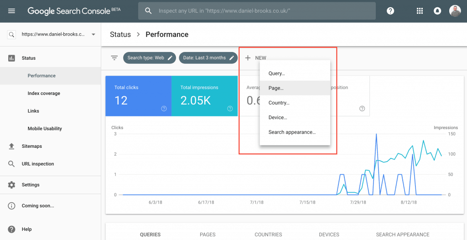467x240 pixels.
Task: Switch to the DEVICES tab
Action: (329, 235)
